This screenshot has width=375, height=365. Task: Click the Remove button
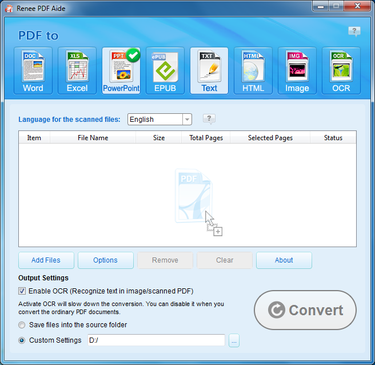click(x=165, y=260)
